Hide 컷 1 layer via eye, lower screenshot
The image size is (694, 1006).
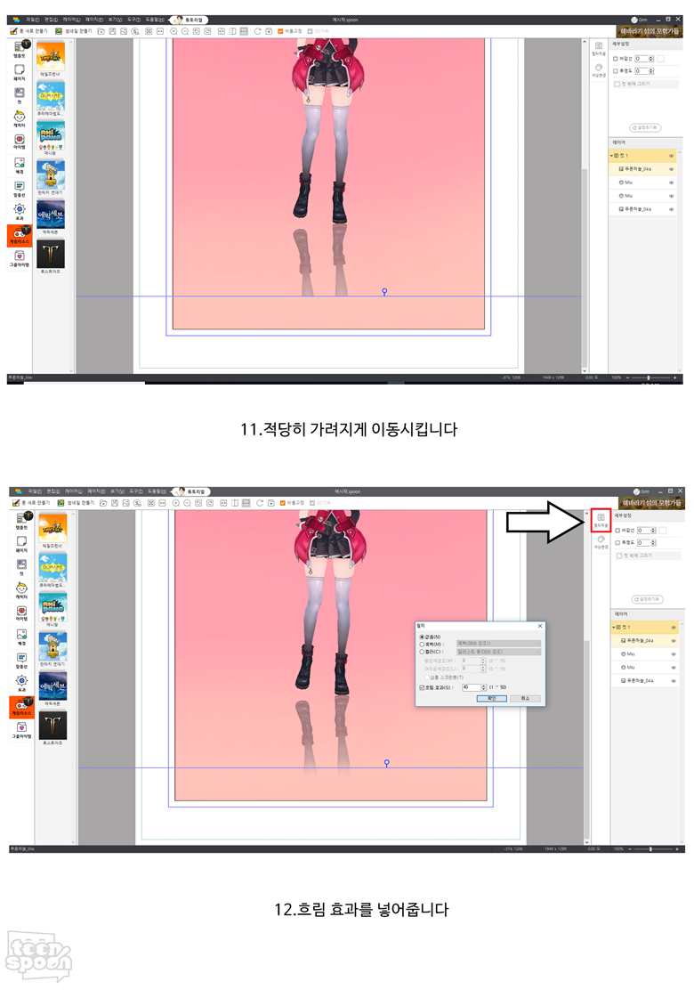tap(674, 628)
